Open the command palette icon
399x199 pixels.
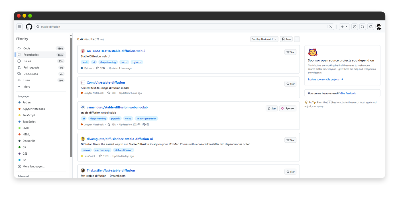[x=331, y=27]
